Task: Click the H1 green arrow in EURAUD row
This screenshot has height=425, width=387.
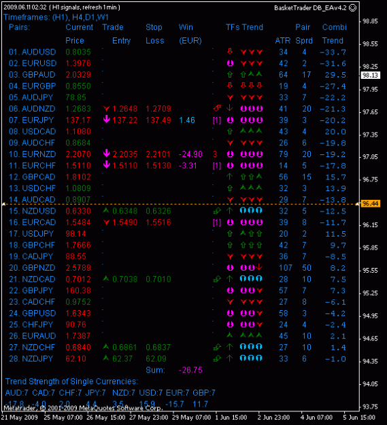Action: click(x=230, y=335)
